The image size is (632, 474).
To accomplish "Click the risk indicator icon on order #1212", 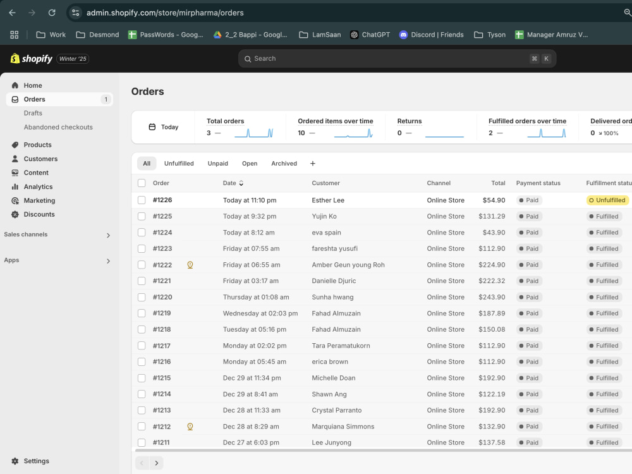I will (x=190, y=427).
